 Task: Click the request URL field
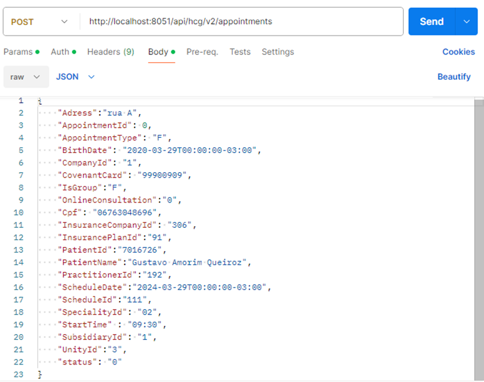click(x=240, y=22)
